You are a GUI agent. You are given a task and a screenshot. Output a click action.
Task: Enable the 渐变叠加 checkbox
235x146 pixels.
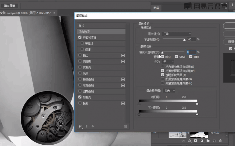(80, 85)
